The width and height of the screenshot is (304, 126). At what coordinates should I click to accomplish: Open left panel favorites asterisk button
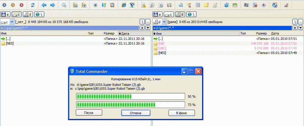142,28
